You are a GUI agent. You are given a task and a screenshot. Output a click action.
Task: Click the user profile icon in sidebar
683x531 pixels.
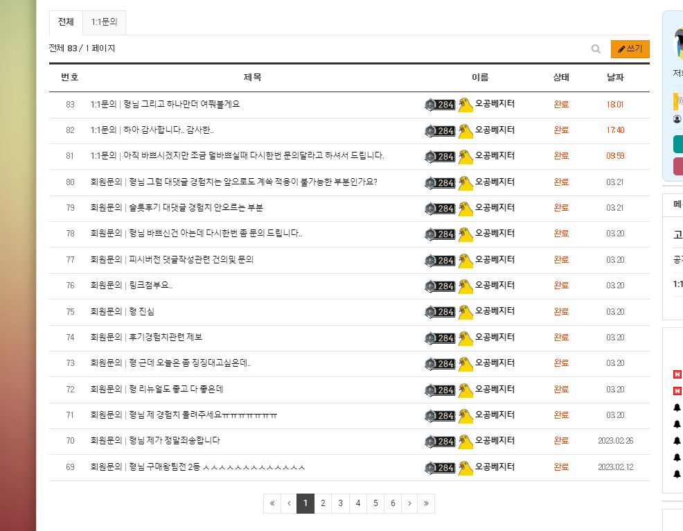[677, 119]
